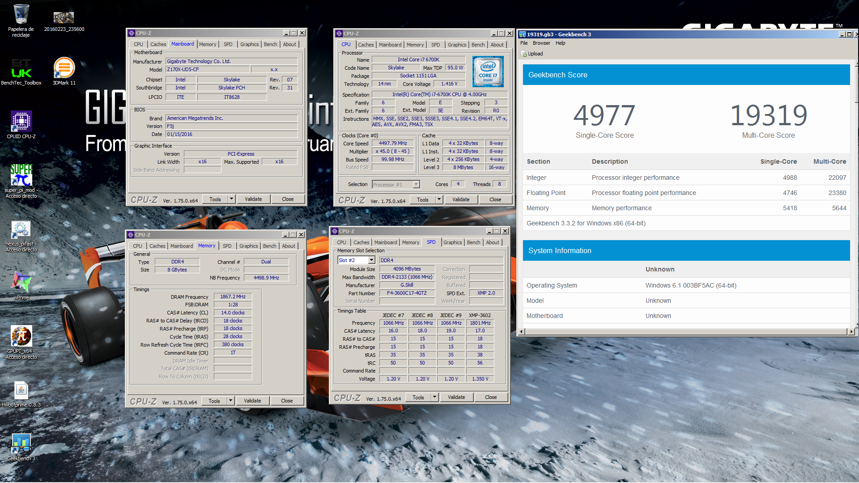Click the 19319 Multi-Core Score value
The image size is (859, 483).
pos(768,115)
